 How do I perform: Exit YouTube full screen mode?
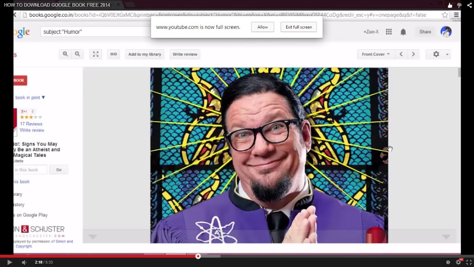pos(469,262)
